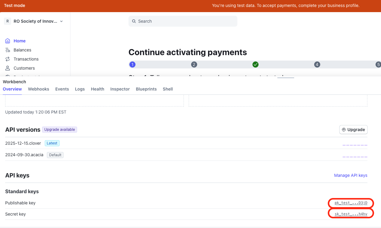The height and width of the screenshot is (228, 381).
Task: Switch to the Health tab
Action: tap(97, 89)
